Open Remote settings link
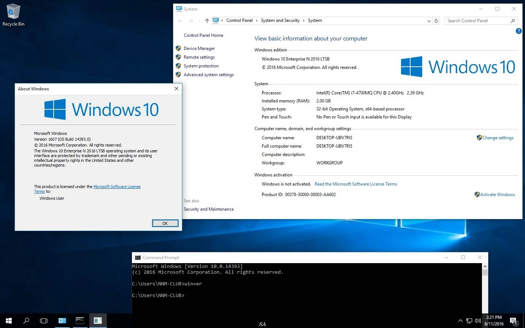Image resolution: width=525 pixels, height=328 pixels. [199, 57]
